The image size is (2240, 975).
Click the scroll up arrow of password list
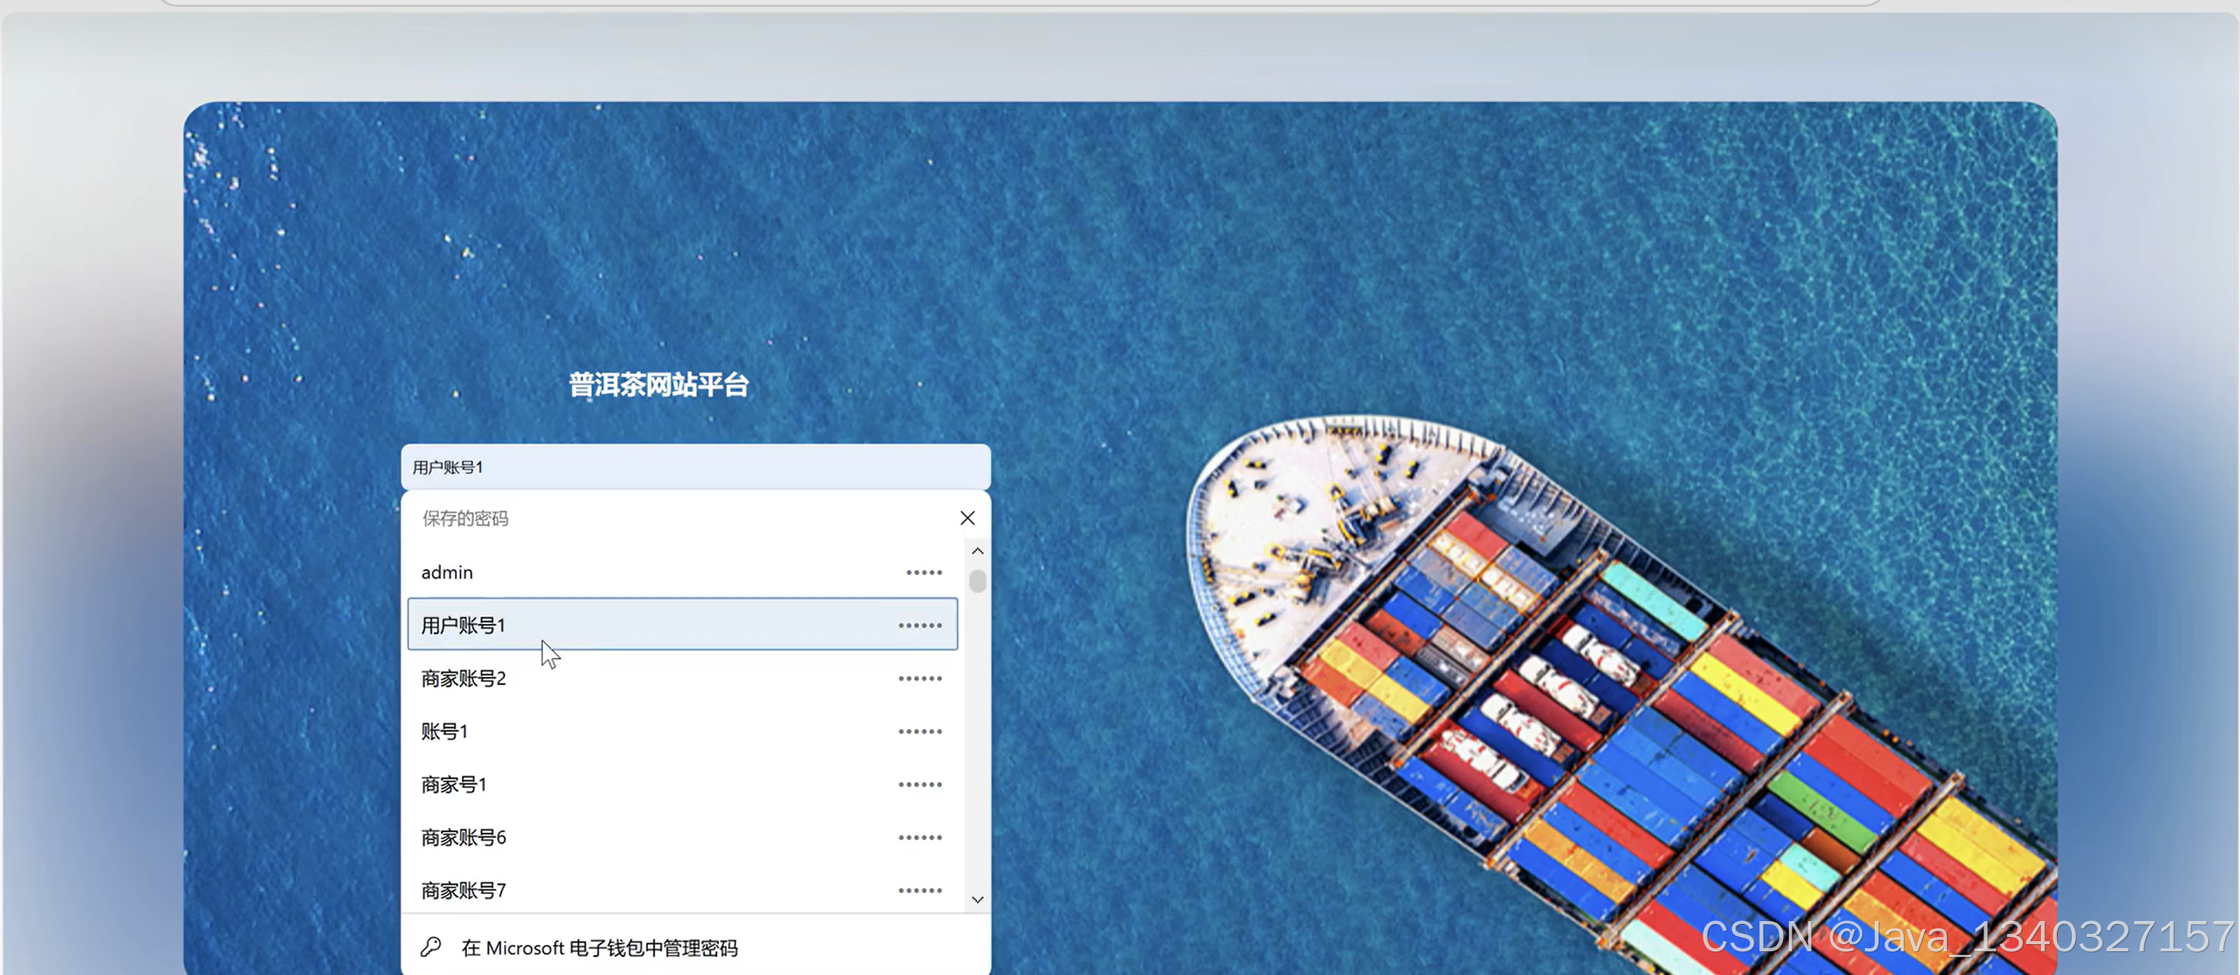click(977, 551)
